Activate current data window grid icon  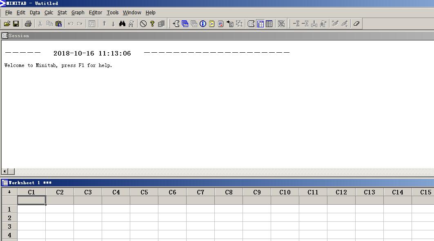tap(260, 24)
